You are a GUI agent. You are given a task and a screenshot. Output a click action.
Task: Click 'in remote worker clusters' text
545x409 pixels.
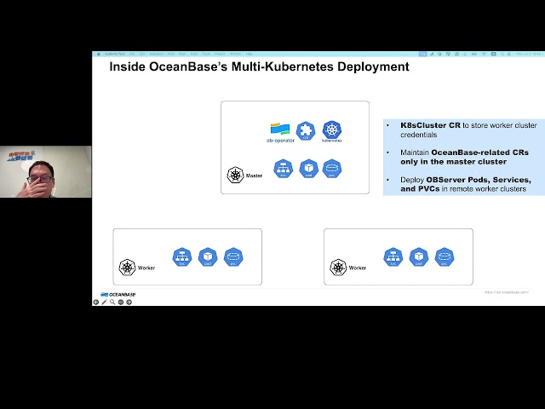(484, 189)
